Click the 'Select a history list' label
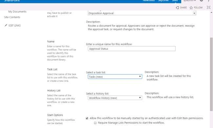213x128 pixels. (x=97, y=94)
